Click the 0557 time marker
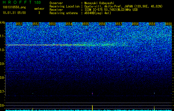Image resolution: width=174 pixels, height=111 pixels. [x=119, y=24]
